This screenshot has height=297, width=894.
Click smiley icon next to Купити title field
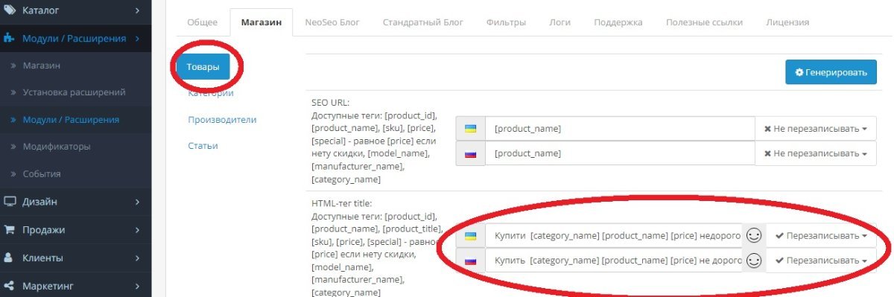point(754,236)
